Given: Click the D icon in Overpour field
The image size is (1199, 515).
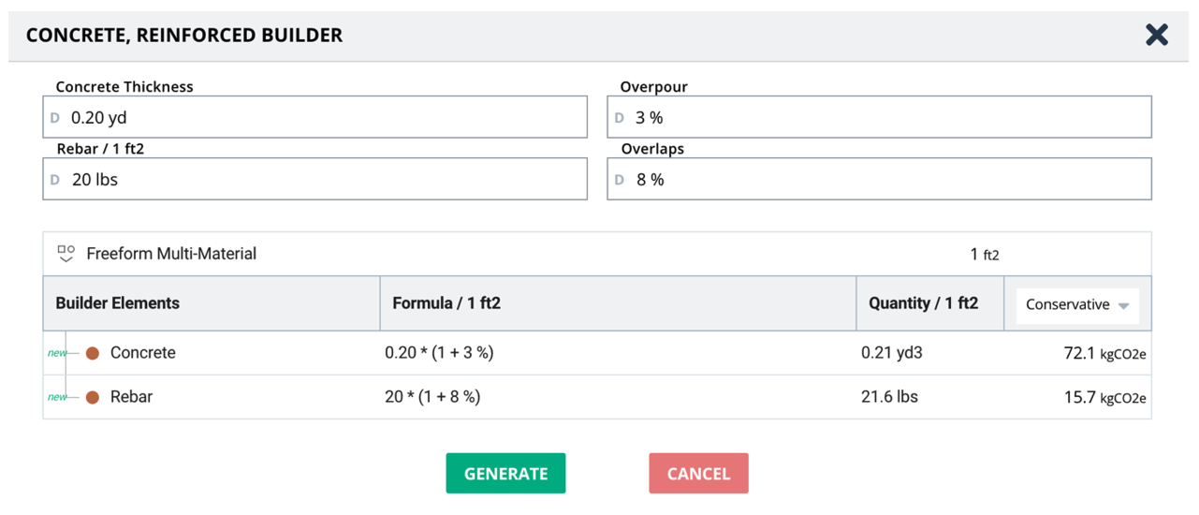Looking at the screenshot, I should tap(619, 118).
